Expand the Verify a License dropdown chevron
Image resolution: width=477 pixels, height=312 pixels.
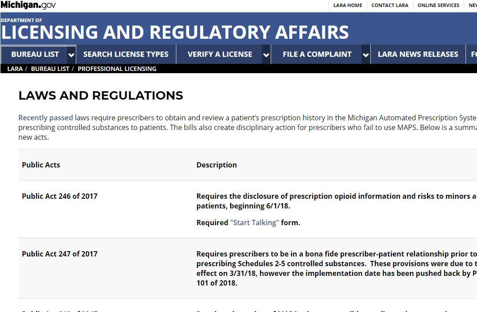pyautogui.click(x=266, y=55)
